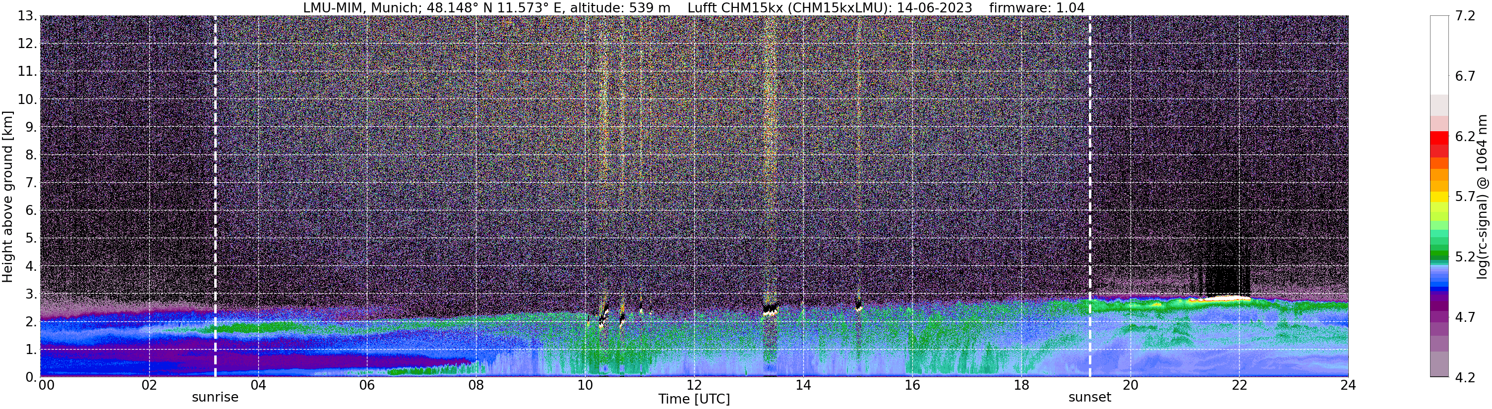Viewport: 1492px width, 409px height.
Task: Click the dashed sunset vertical line marker
Action: (x=1089, y=196)
